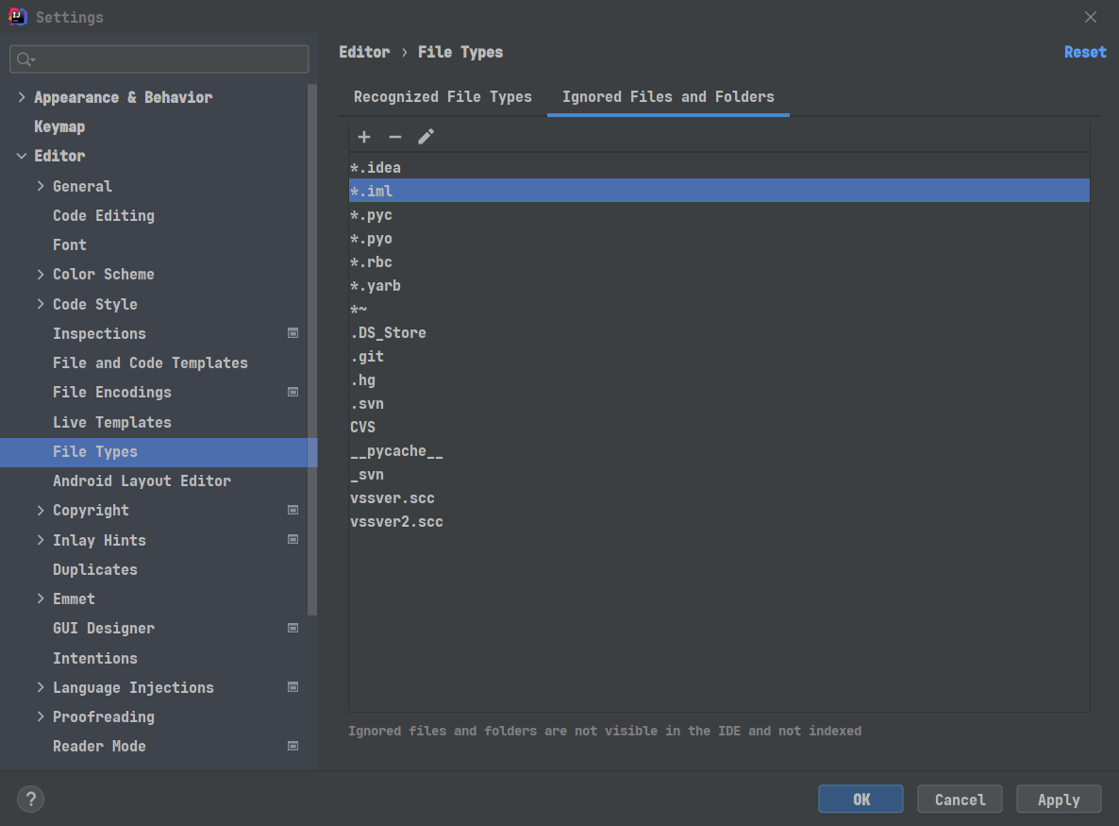The width and height of the screenshot is (1119, 826).
Task: Click the OK button
Action: 860,800
